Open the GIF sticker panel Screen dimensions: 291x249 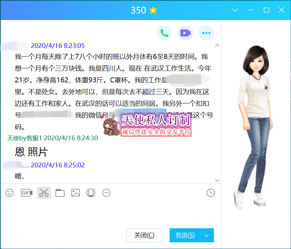tap(26, 193)
